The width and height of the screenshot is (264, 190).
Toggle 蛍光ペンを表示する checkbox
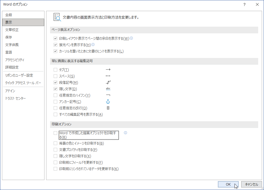click(x=55, y=45)
